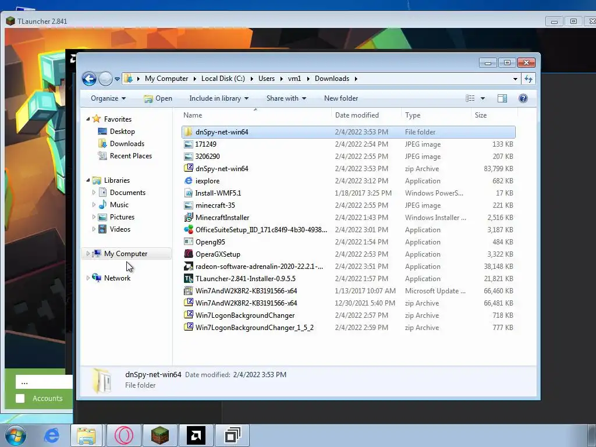Select the MinecraftInstaller file icon

click(188, 218)
